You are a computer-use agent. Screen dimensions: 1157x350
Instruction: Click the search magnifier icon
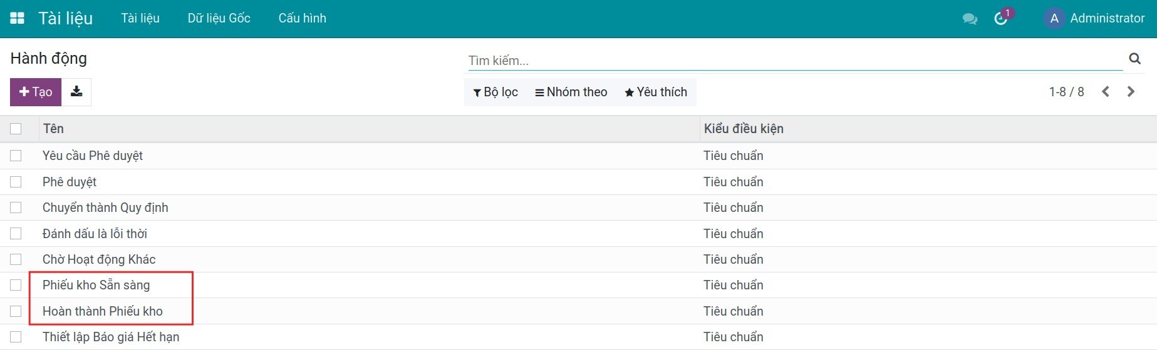1134,59
